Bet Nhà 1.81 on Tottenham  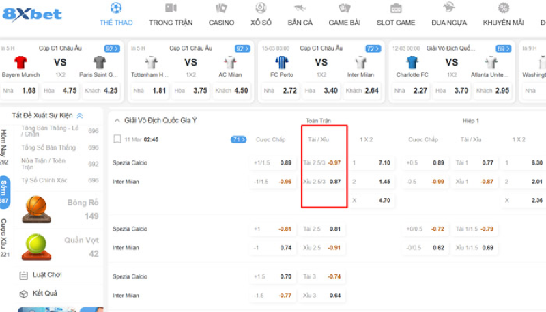[x=149, y=91]
